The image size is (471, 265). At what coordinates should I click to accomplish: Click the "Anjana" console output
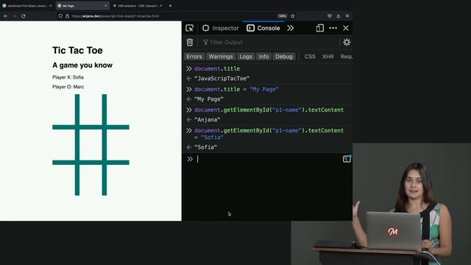click(208, 119)
